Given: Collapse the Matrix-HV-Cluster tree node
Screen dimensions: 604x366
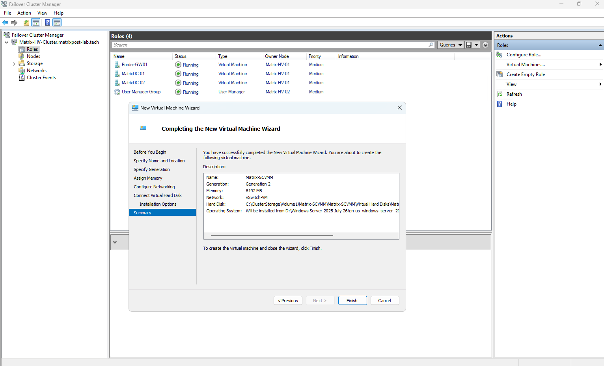Looking at the screenshot, I should coord(7,42).
